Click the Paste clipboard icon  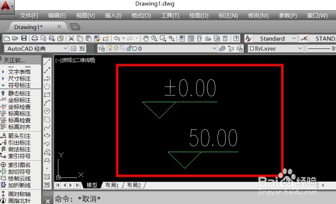coord(89,38)
